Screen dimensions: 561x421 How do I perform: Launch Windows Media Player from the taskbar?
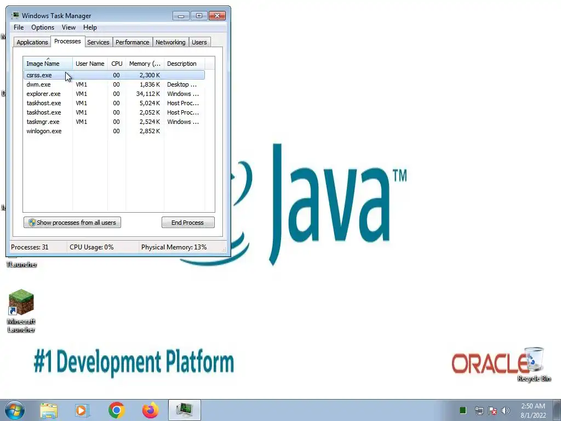[82, 410]
